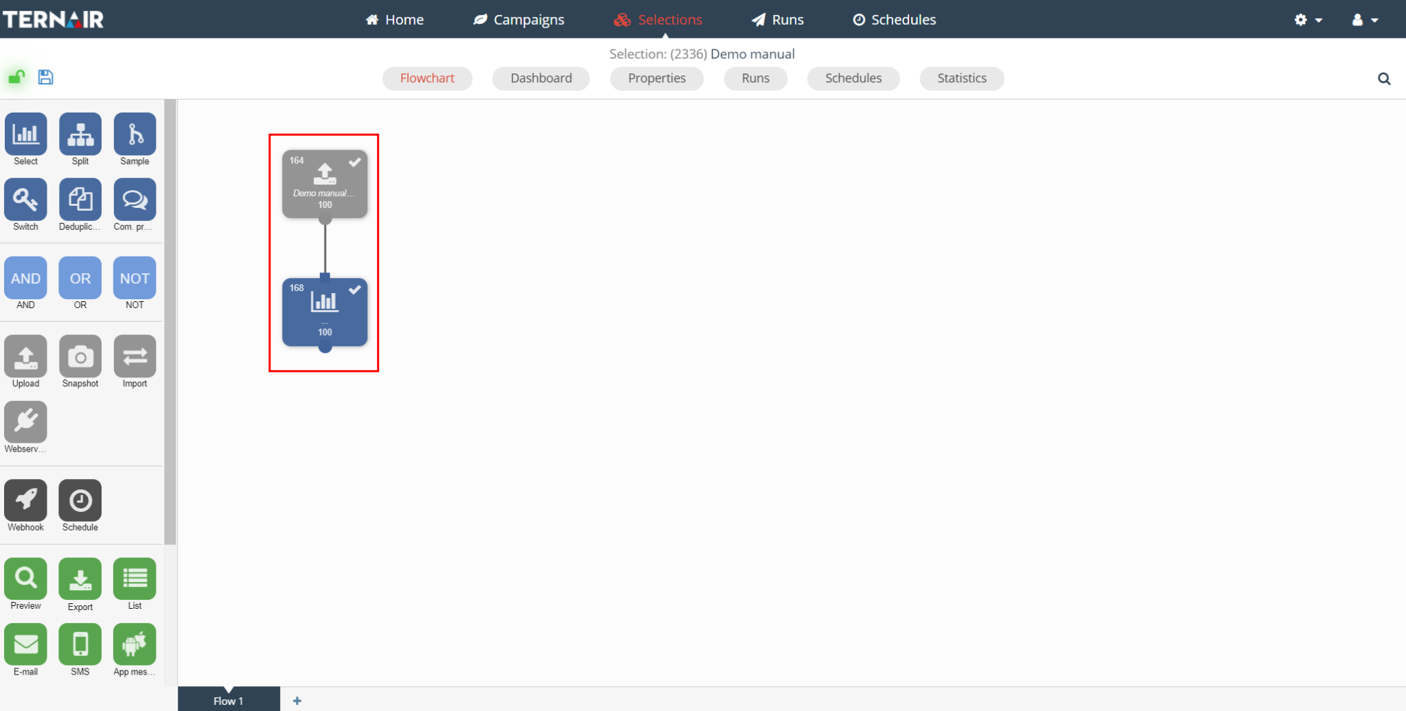Open Campaigns in the top navigation
Image resolution: width=1406 pixels, height=711 pixels.
tap(519, 20)
